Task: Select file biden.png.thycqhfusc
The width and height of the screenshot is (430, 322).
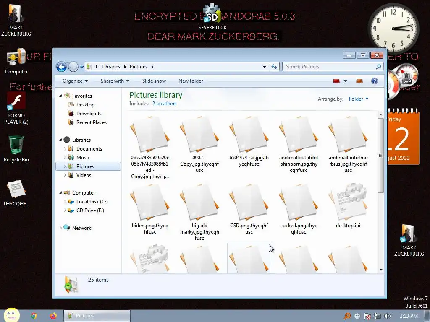Action: [150, 209]
